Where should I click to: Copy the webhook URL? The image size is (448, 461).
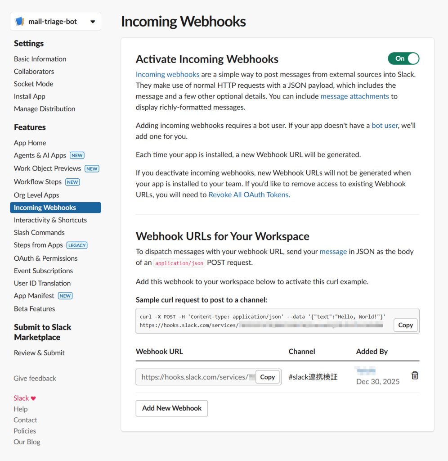(267, 377)
